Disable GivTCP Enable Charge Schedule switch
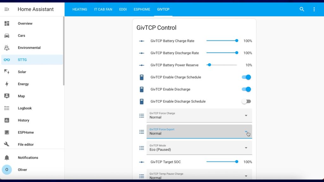Image resolution: width=324 pixels, height=182 pixels. tap(246, 77)
